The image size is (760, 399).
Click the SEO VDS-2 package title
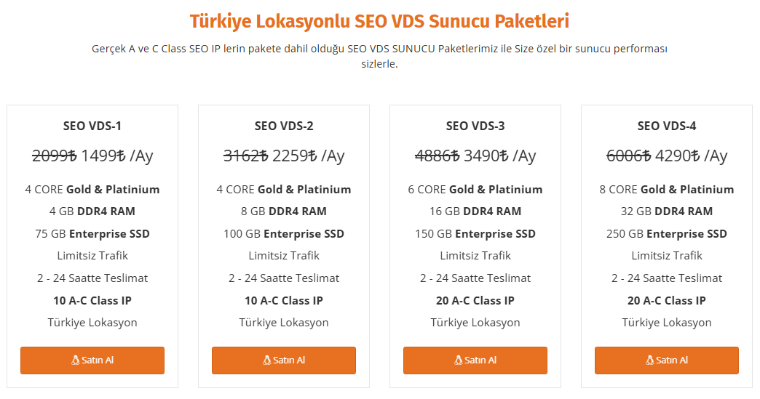tap(284, 126)
